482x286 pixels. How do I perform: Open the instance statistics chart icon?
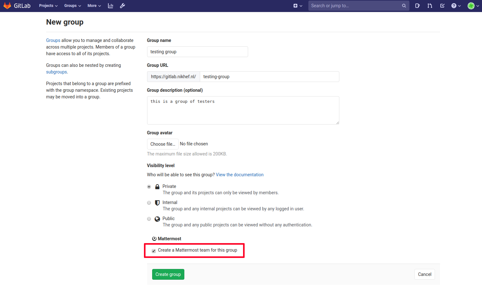click(110, 6)
